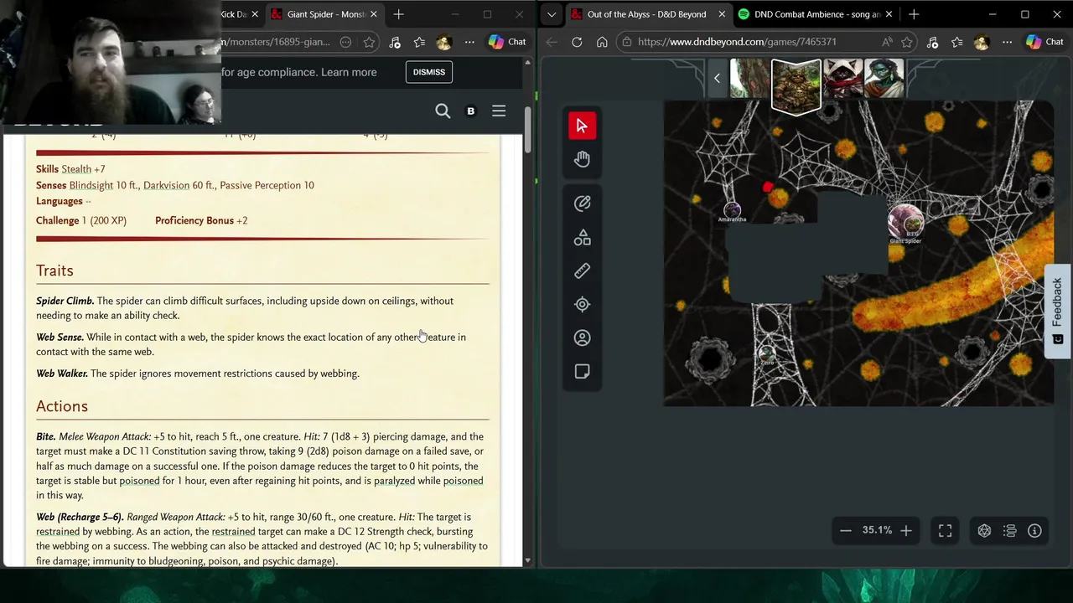Open media control in right browser toolbar
The height and width of the screenshot is (603, 1073).
933,42
